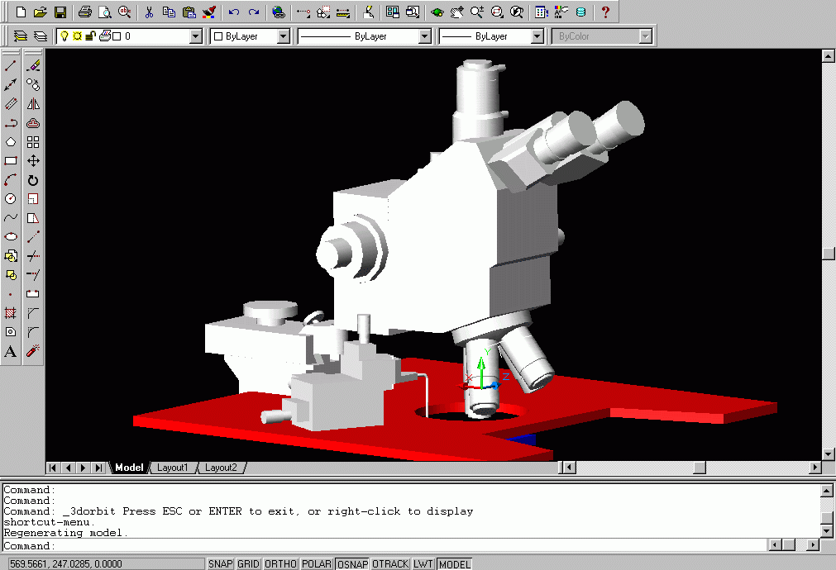Activate the Rotate tool
The image size is (836, 570).
tap(33, 180)
